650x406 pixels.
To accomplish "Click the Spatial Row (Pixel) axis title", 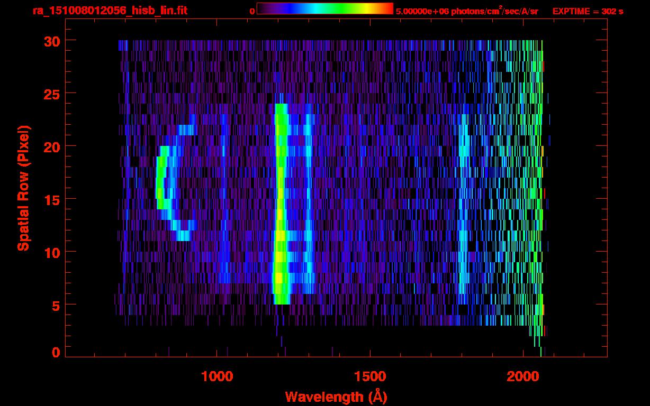I will click(23, 188).
